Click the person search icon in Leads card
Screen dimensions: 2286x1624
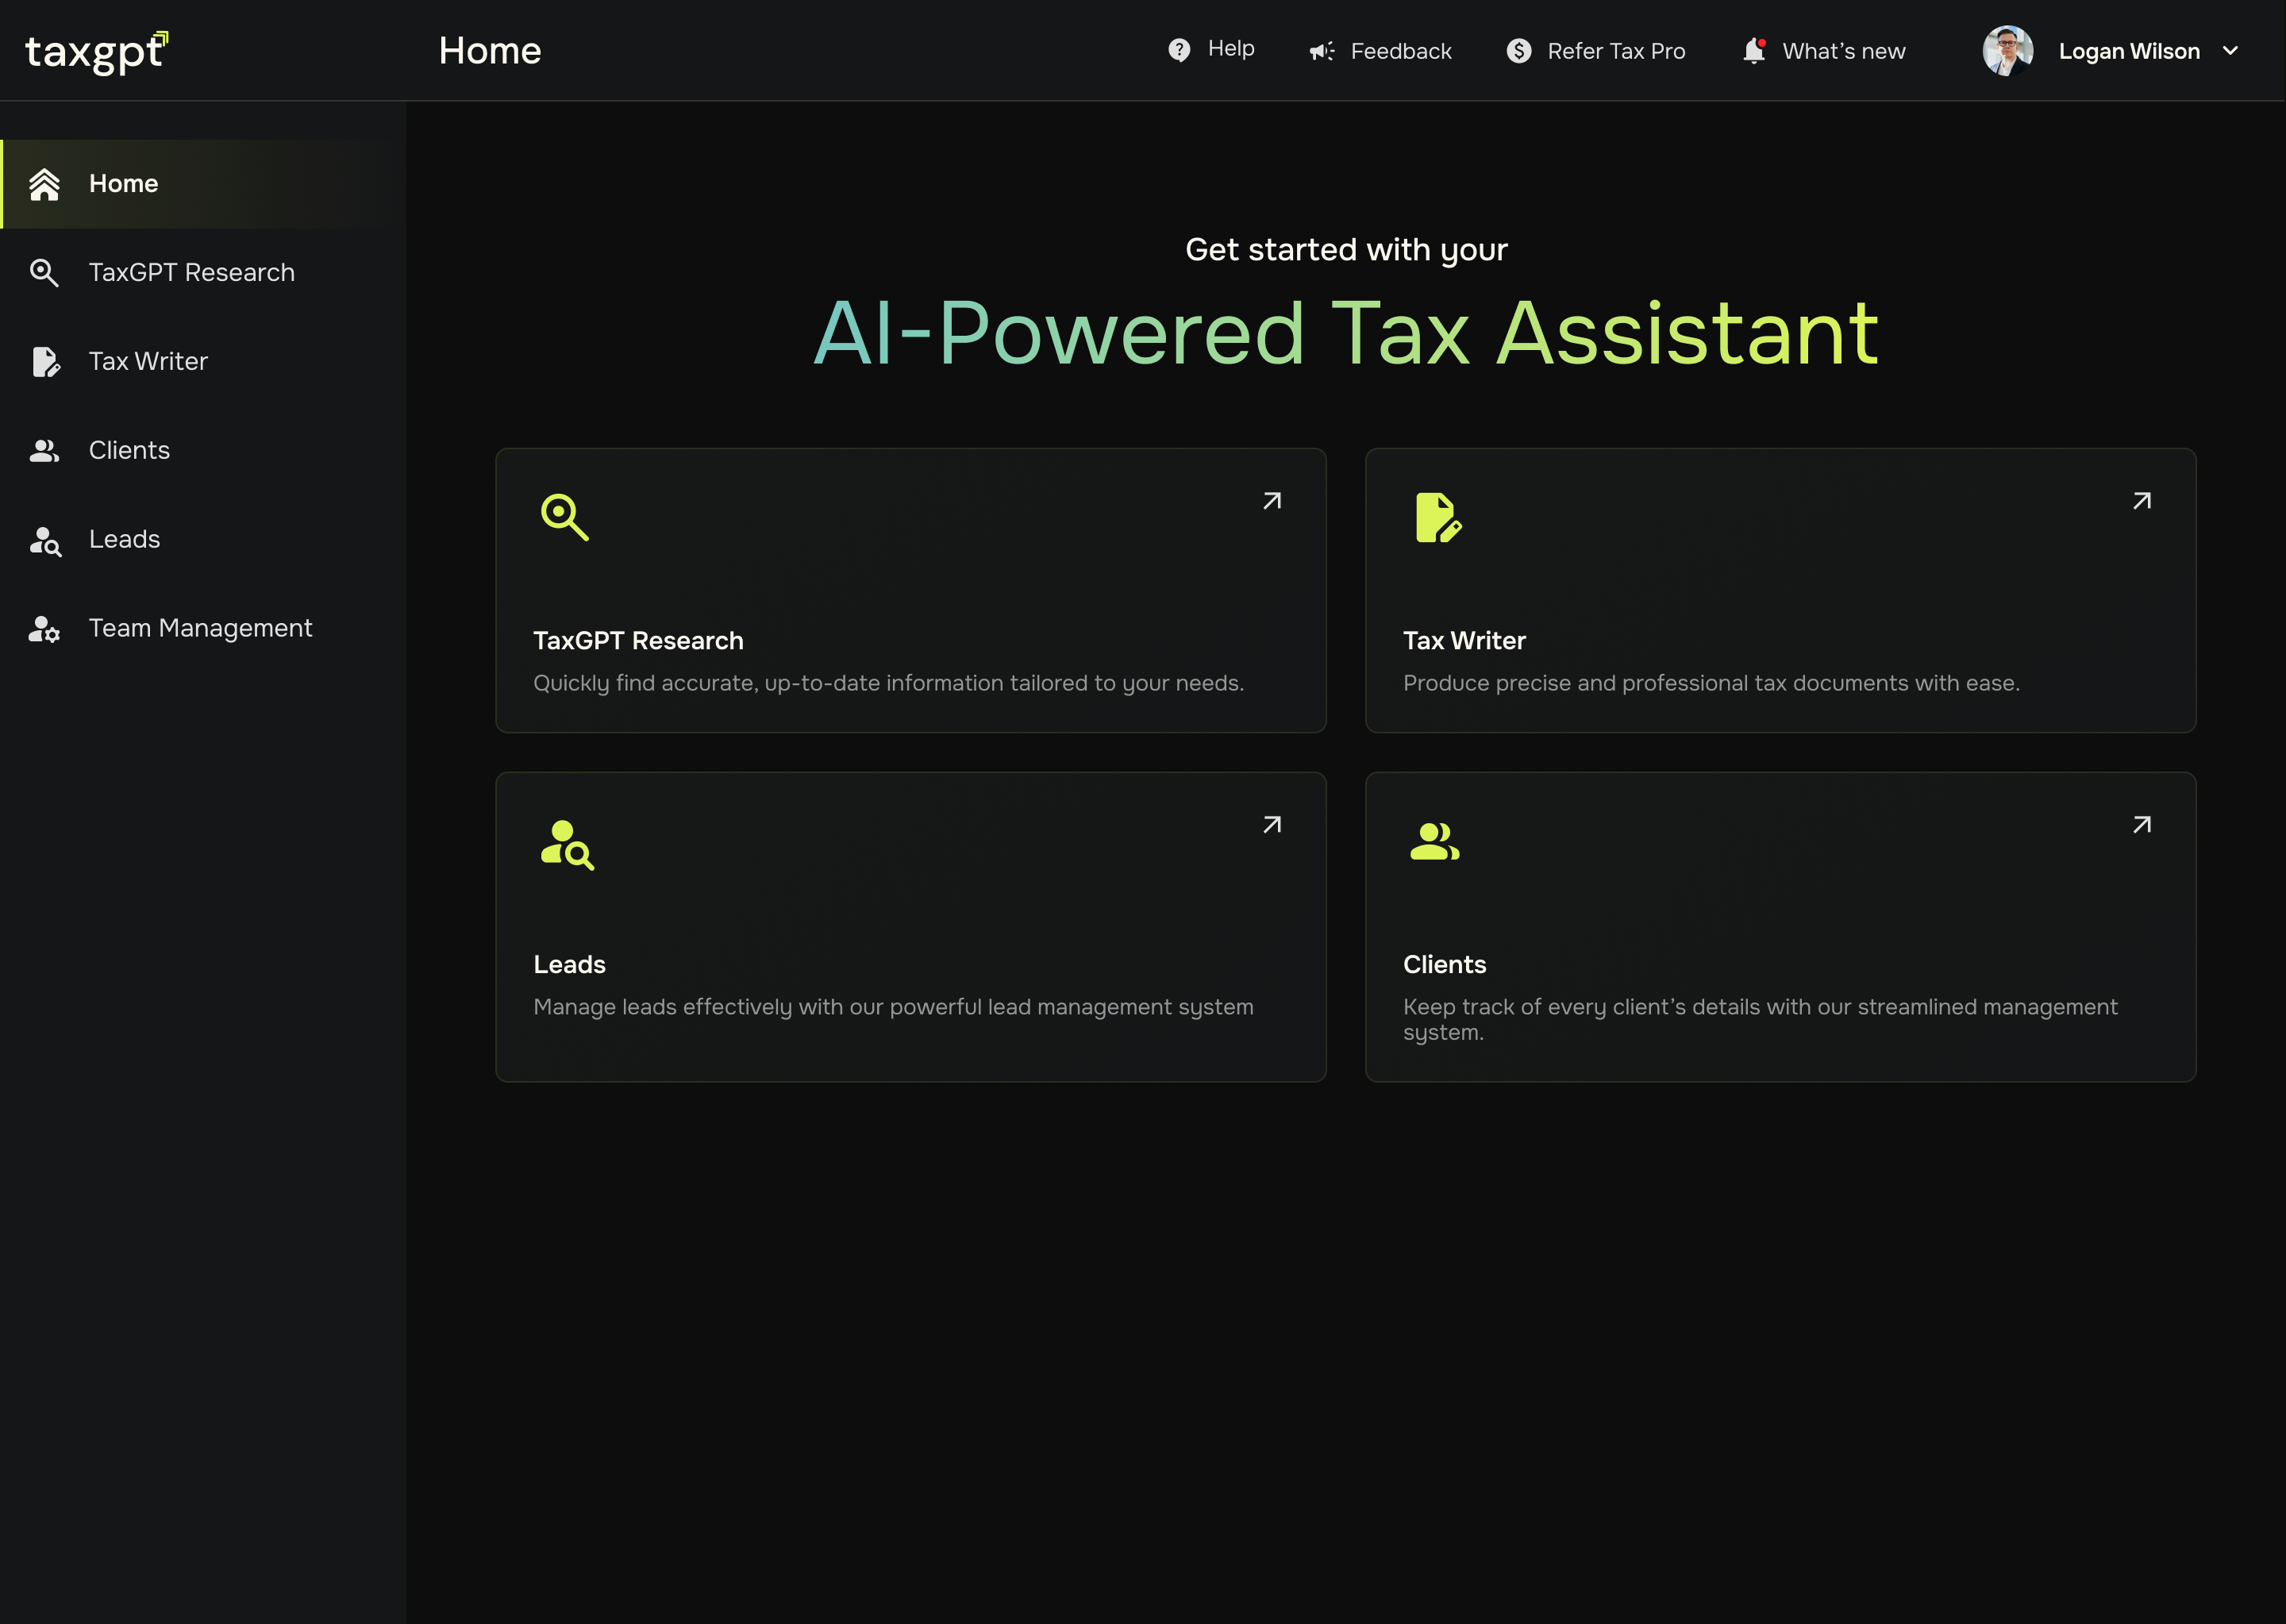(566, 844)
